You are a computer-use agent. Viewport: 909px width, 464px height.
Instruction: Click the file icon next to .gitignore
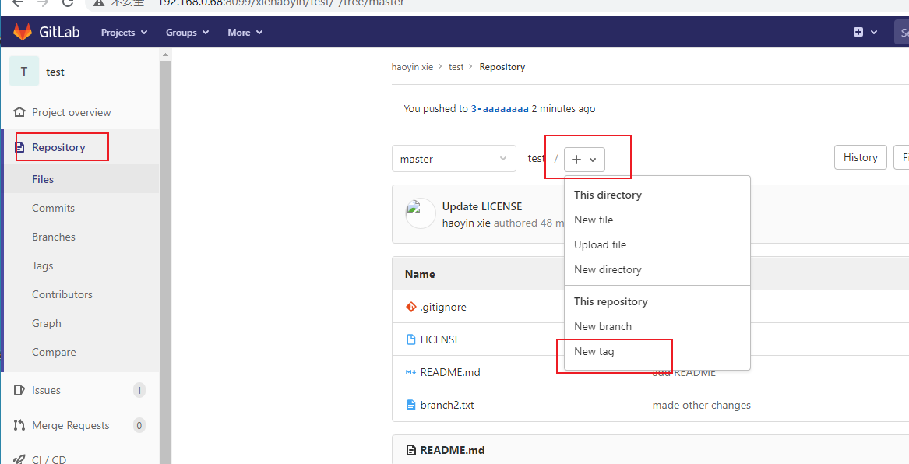click(412, 307)
